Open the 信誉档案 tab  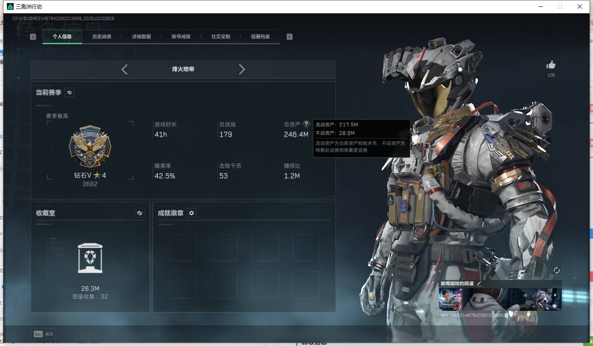tap(260, 37)
